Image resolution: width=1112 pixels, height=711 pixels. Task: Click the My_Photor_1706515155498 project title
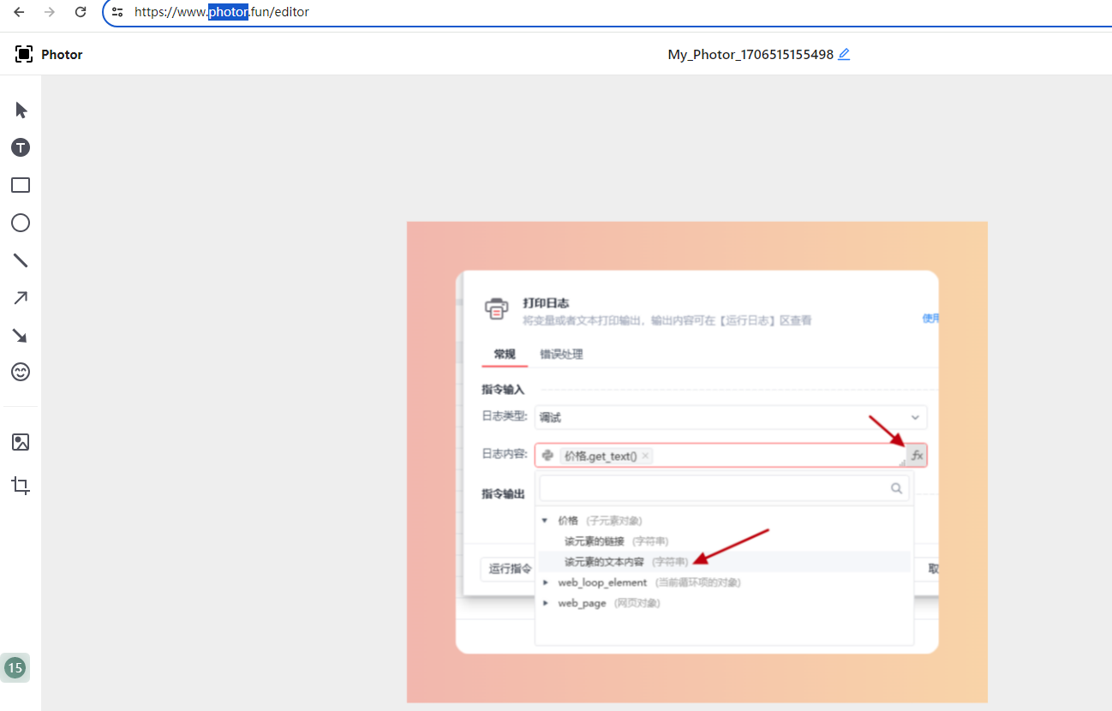750,54
